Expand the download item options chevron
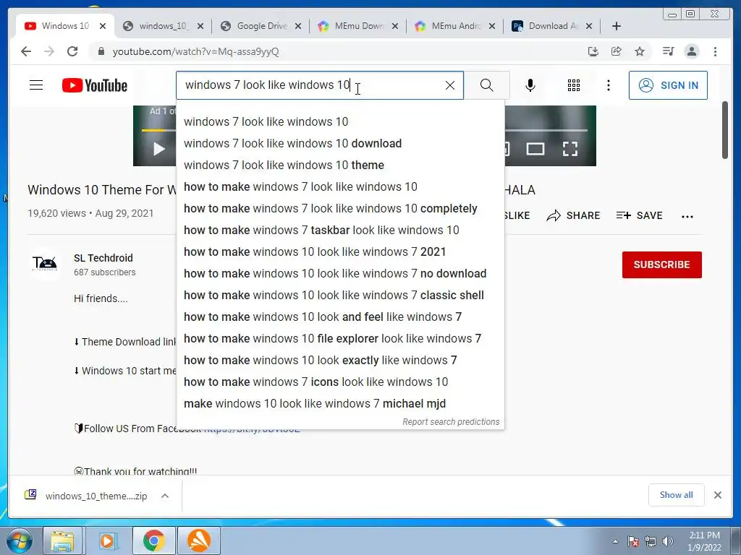The width and height of the screenshot is (741, 555). click(165, 496)
